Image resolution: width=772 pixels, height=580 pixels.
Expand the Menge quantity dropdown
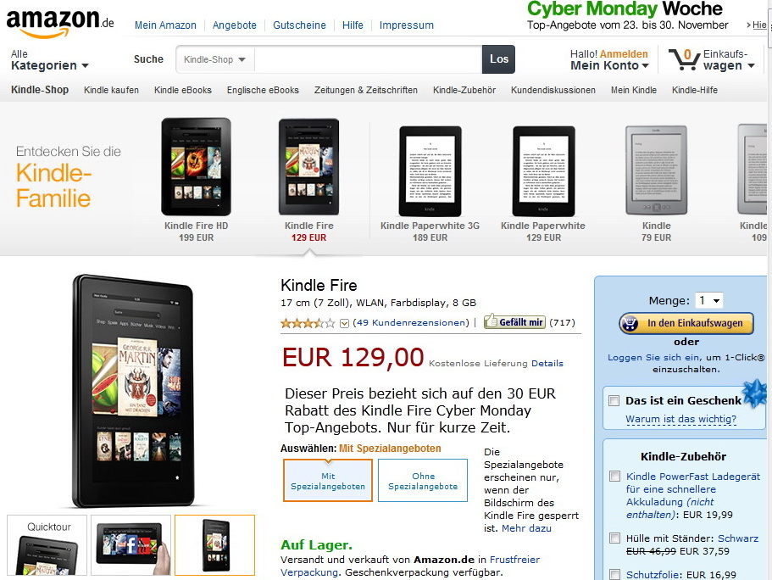[x=708, y=300]
